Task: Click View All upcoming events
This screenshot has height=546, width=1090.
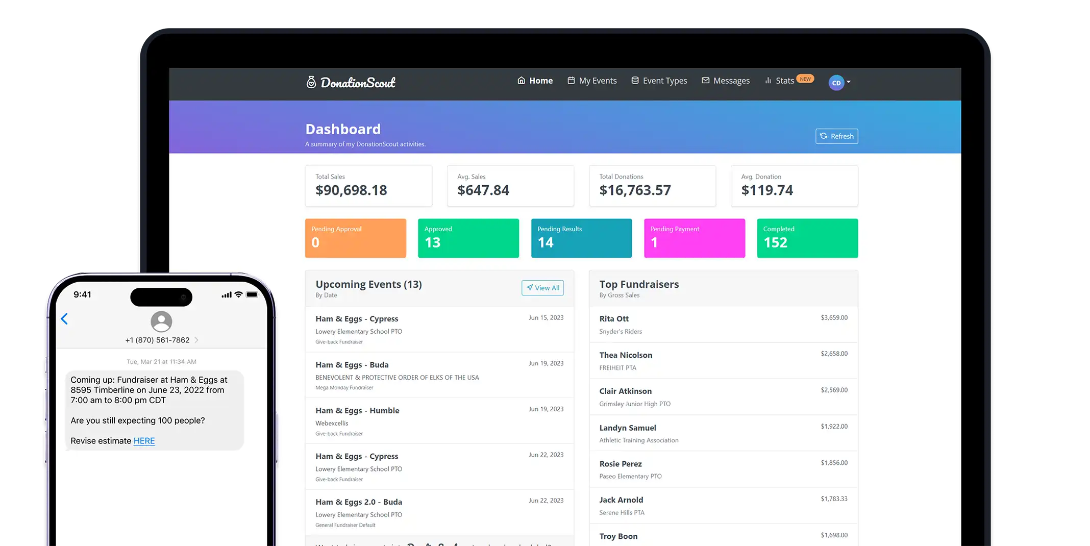Action: point(542,288)
